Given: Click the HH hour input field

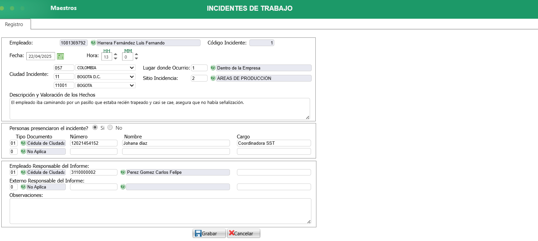Looking at the screenshot, I should pos(107,57).
